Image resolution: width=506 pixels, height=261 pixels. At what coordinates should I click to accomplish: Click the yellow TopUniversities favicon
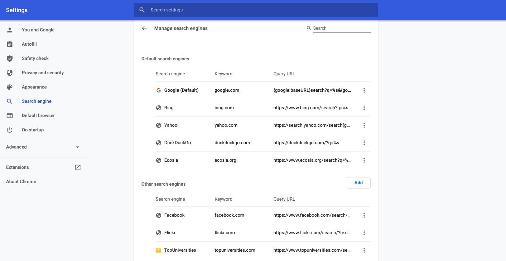tap(159, 250)
